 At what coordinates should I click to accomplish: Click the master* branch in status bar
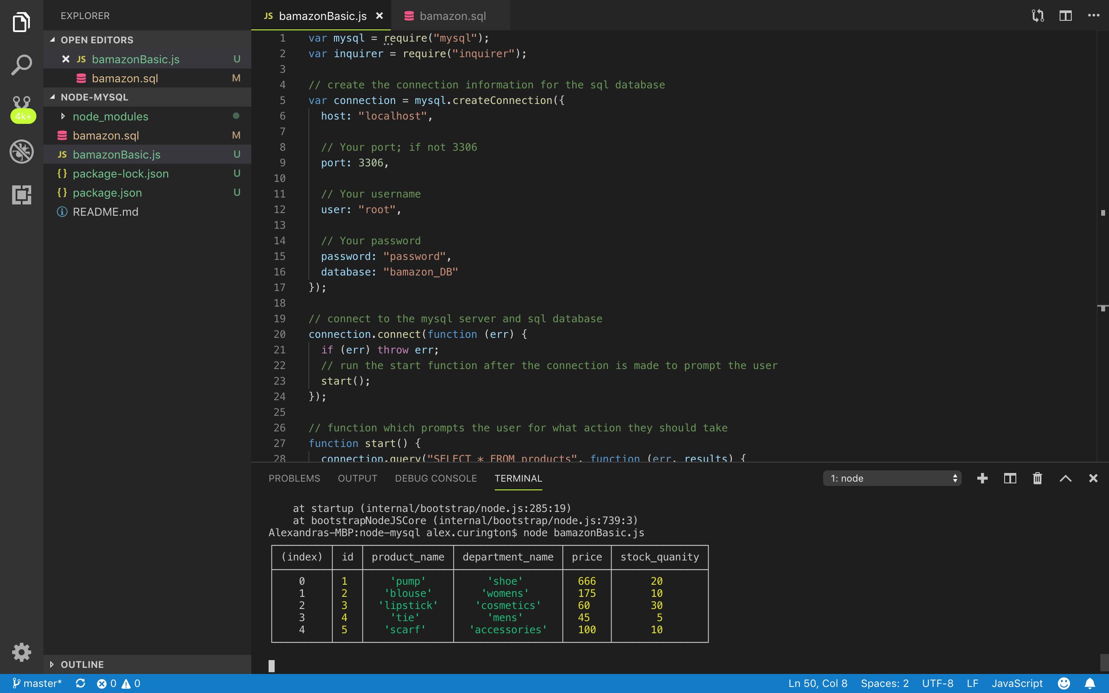[38, 683]
